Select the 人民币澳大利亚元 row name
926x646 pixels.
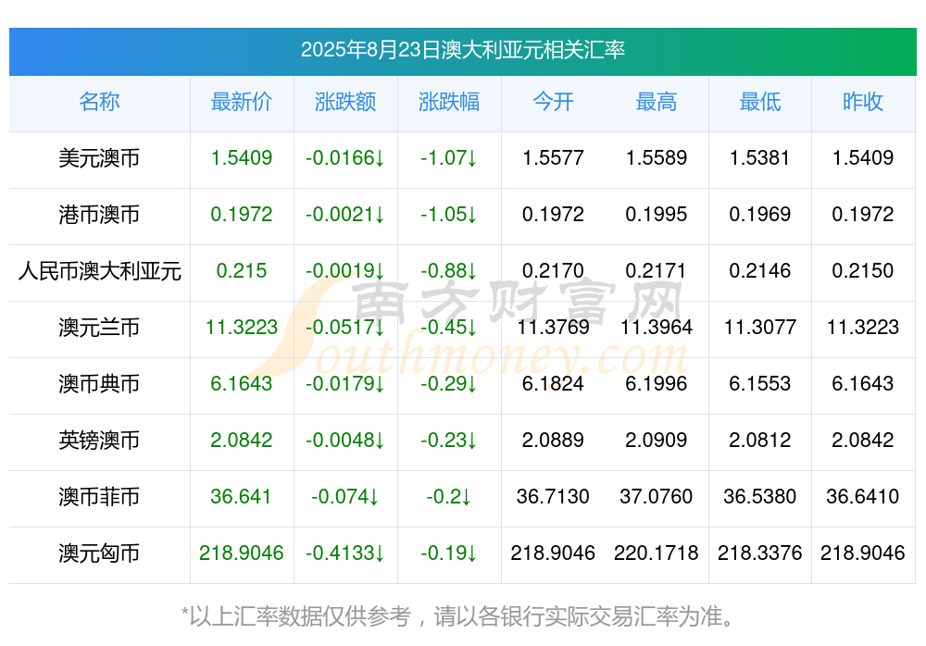[x=99, y=271]
